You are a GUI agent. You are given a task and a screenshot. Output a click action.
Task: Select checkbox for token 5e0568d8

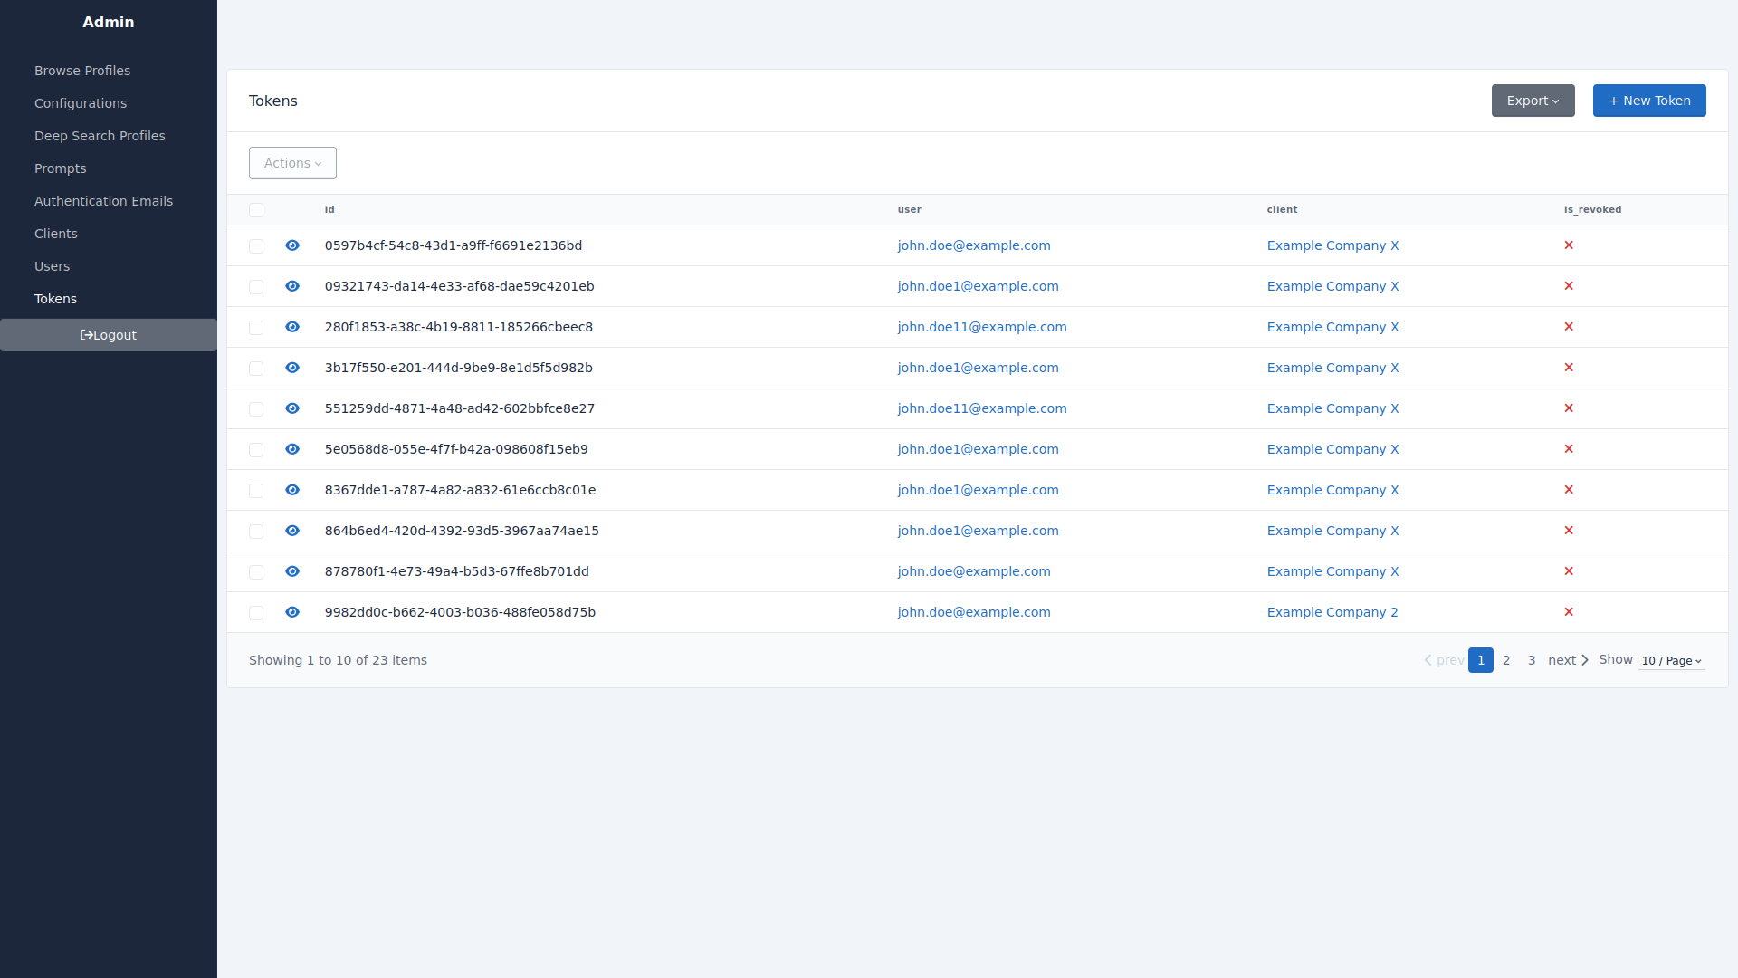tap(256, 450)
